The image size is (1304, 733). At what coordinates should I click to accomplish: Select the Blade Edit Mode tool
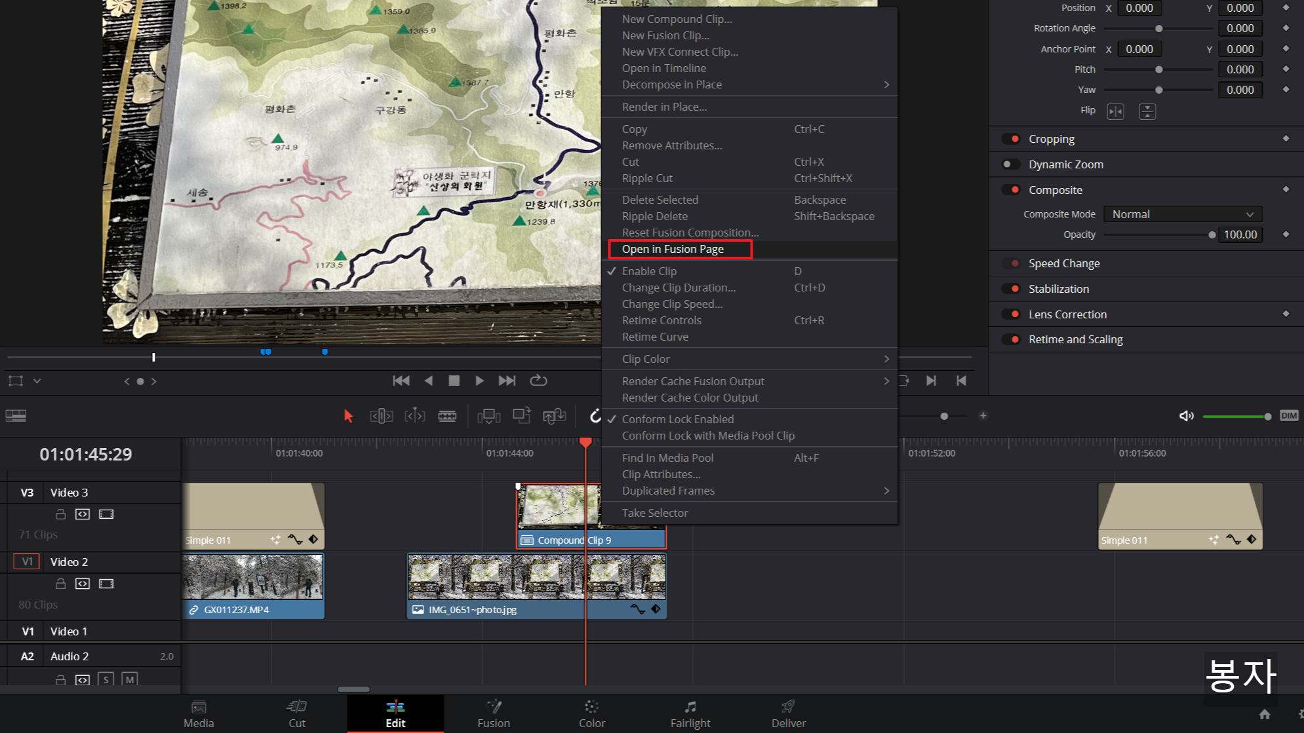[x=447, y=416]
